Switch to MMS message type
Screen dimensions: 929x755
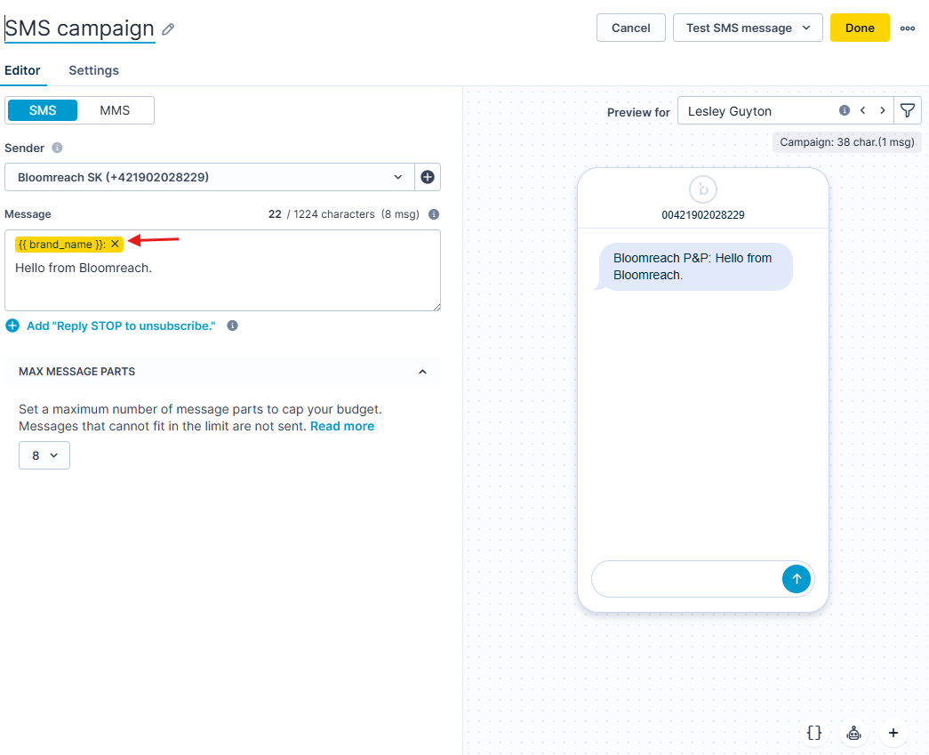115,110
